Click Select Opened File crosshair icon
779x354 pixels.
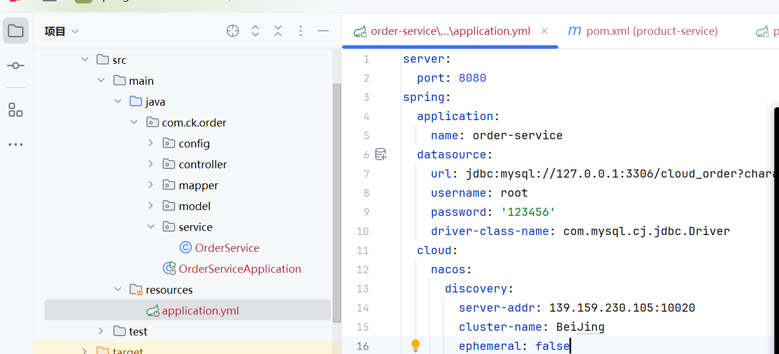(x=233, y=31)
